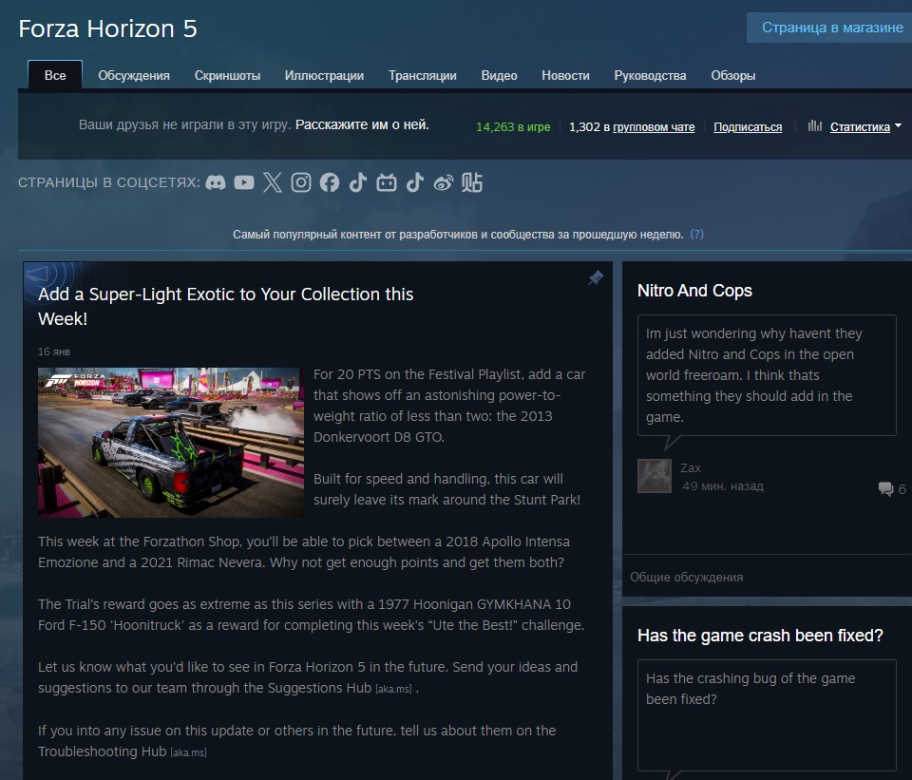This screenshot has height=780, width=912.
Task: Open the Bilibili social page icon
Action: 387,182
